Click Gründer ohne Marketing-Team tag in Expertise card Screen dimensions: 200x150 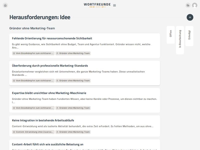coord(73,108)
